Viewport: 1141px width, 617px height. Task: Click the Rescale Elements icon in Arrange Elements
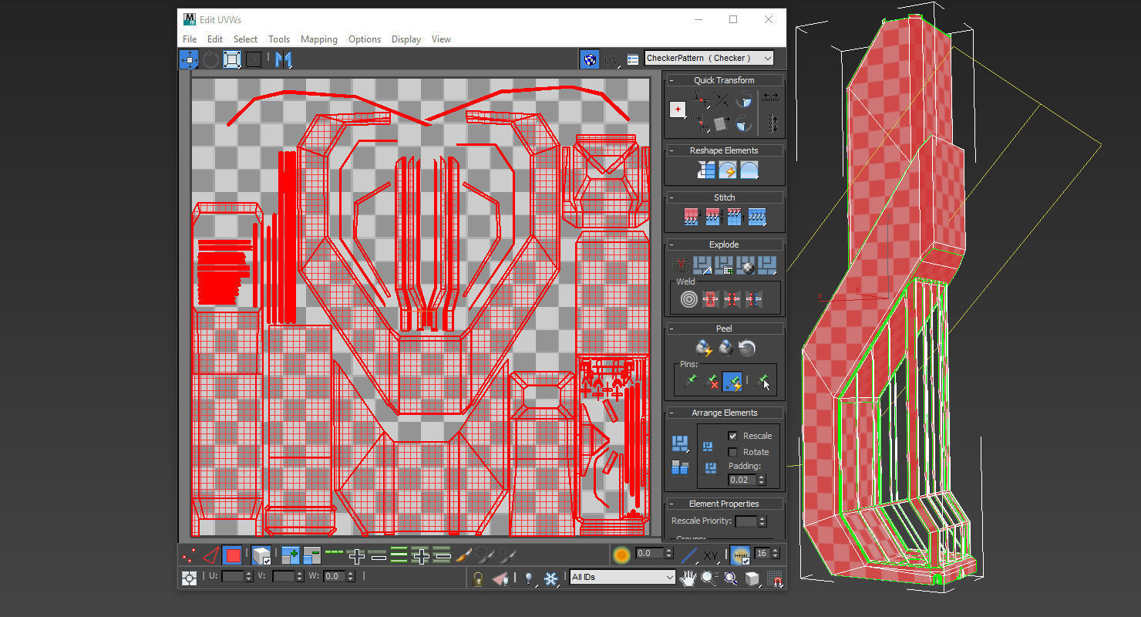pos(679,467)
